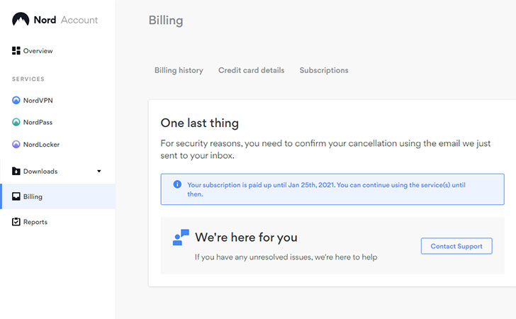Click the info icon in subscription notice
Image resolution: width=516 pixels, height=319 pixels.
tap(177, 184)
